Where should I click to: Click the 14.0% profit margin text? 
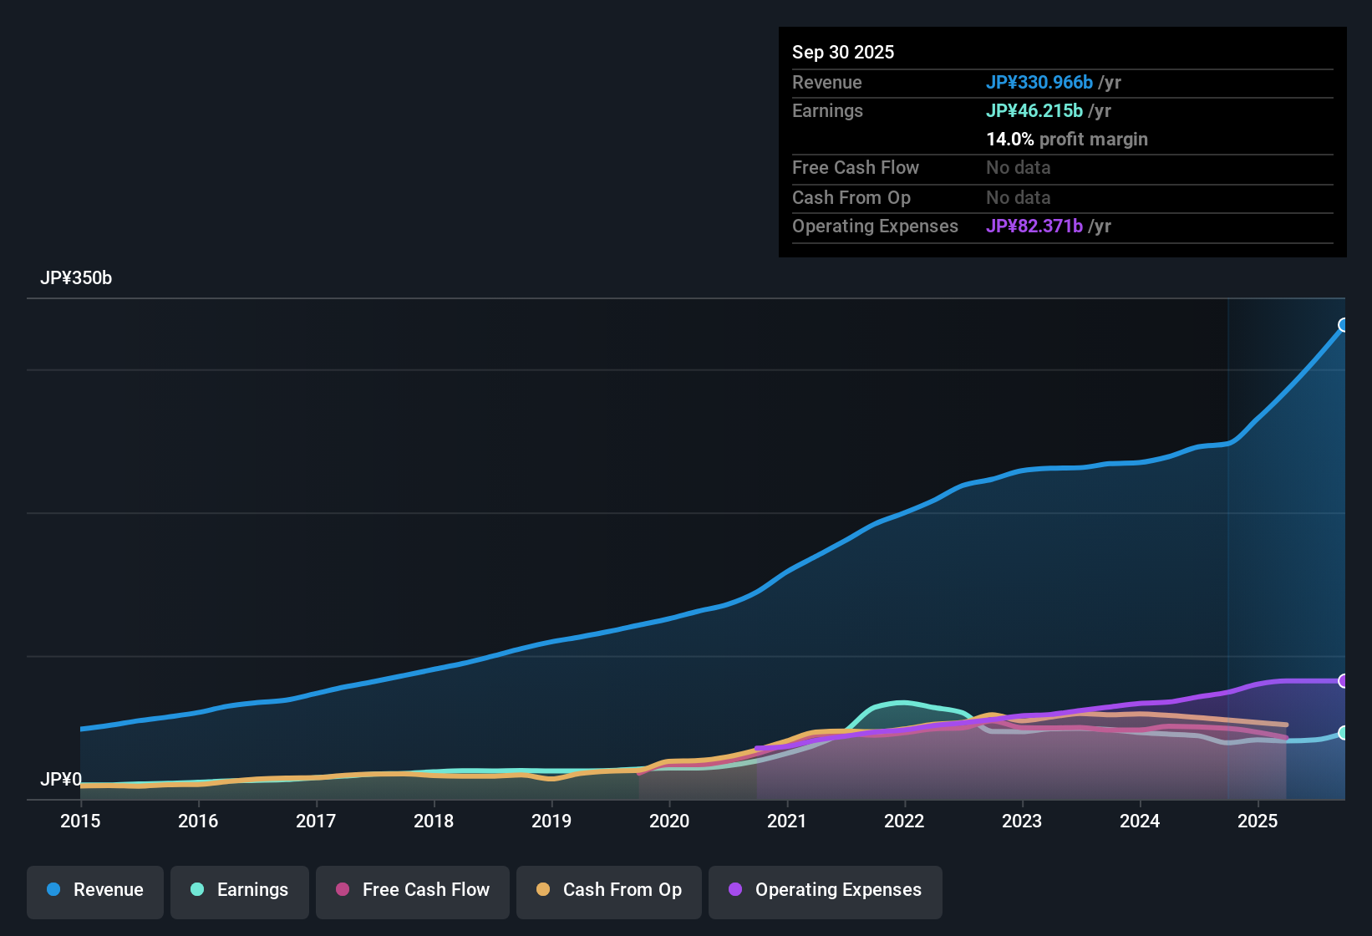pos(1066,140)
